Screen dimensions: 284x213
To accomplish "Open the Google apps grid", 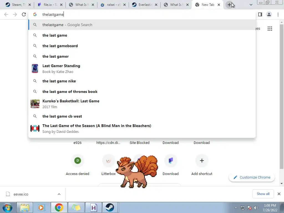I will coord(270,29).
